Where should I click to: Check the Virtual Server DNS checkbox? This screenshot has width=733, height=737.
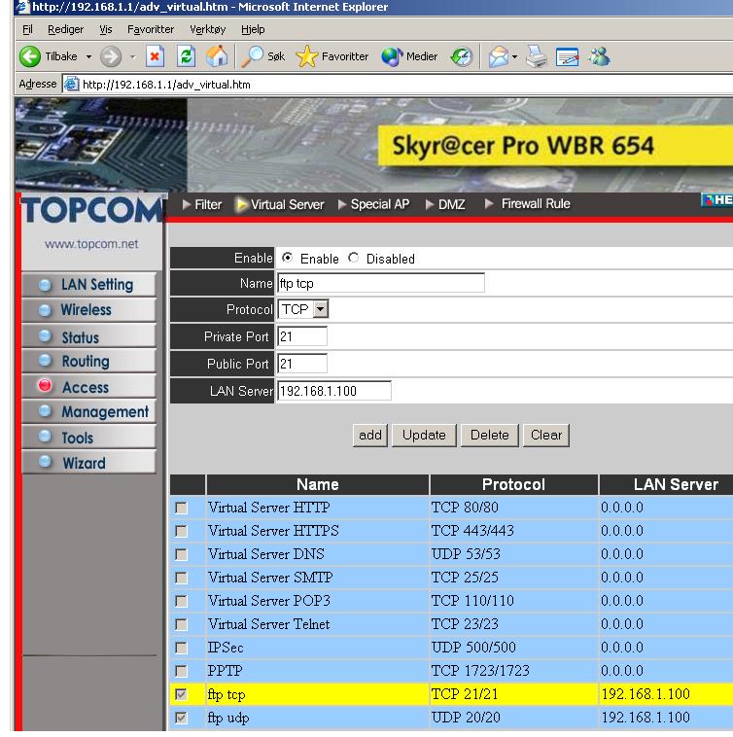181,554
